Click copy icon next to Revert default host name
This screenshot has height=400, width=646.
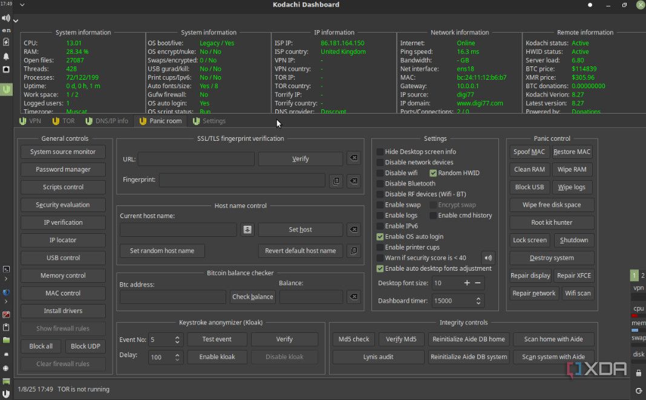click(354, 251)
